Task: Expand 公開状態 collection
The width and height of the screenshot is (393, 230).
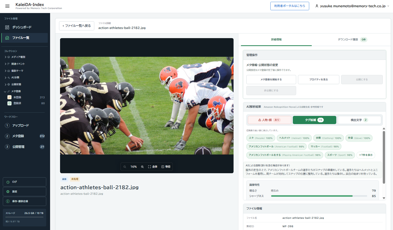Action: click(13, 84)
